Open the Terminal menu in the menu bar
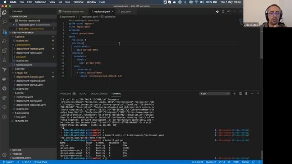The width and height of the screenshot is (292, 164). coord(78,2)
